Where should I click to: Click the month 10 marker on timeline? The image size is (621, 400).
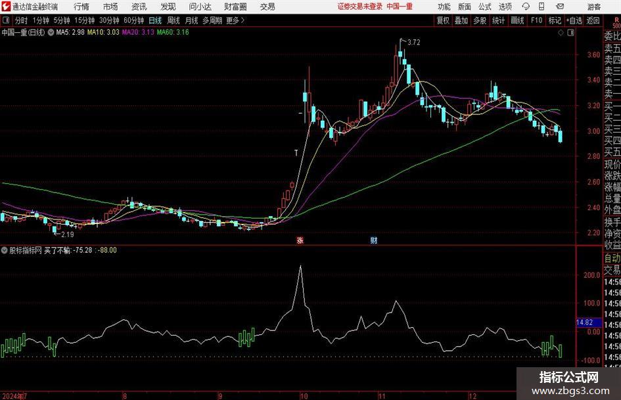tap(304, 396)
